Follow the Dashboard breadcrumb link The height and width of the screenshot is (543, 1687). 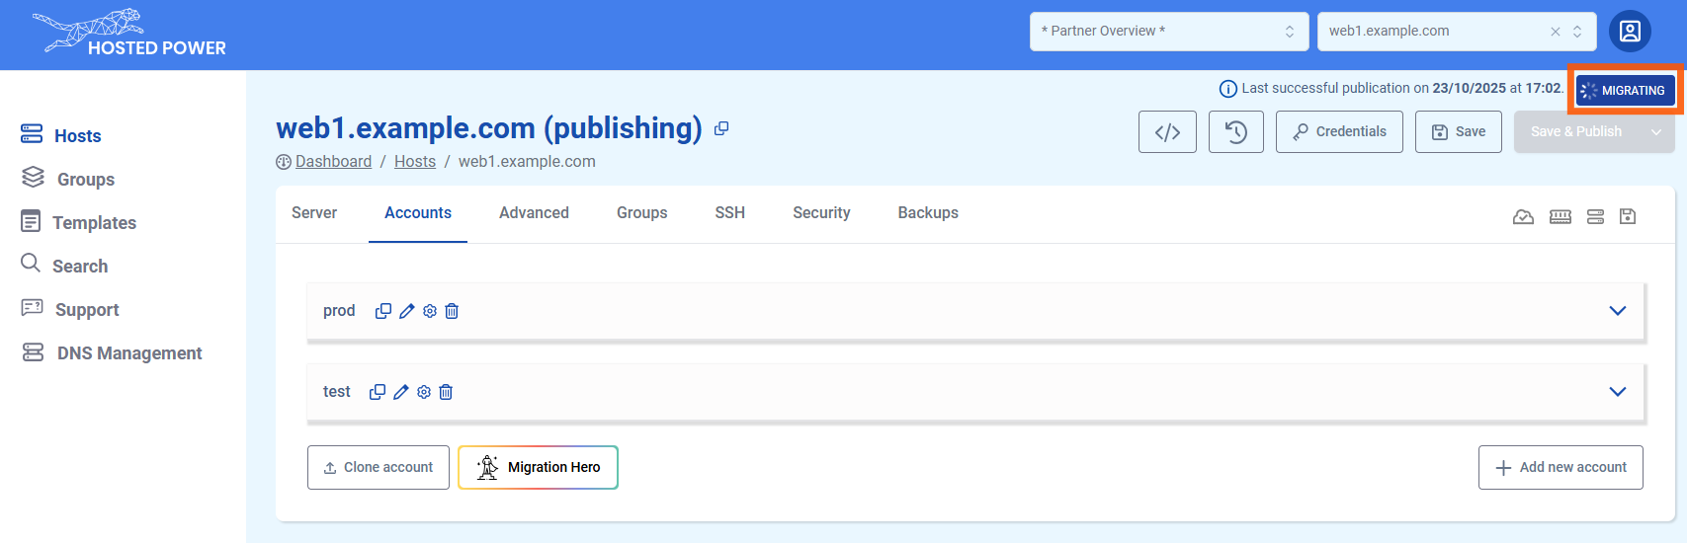333,162
